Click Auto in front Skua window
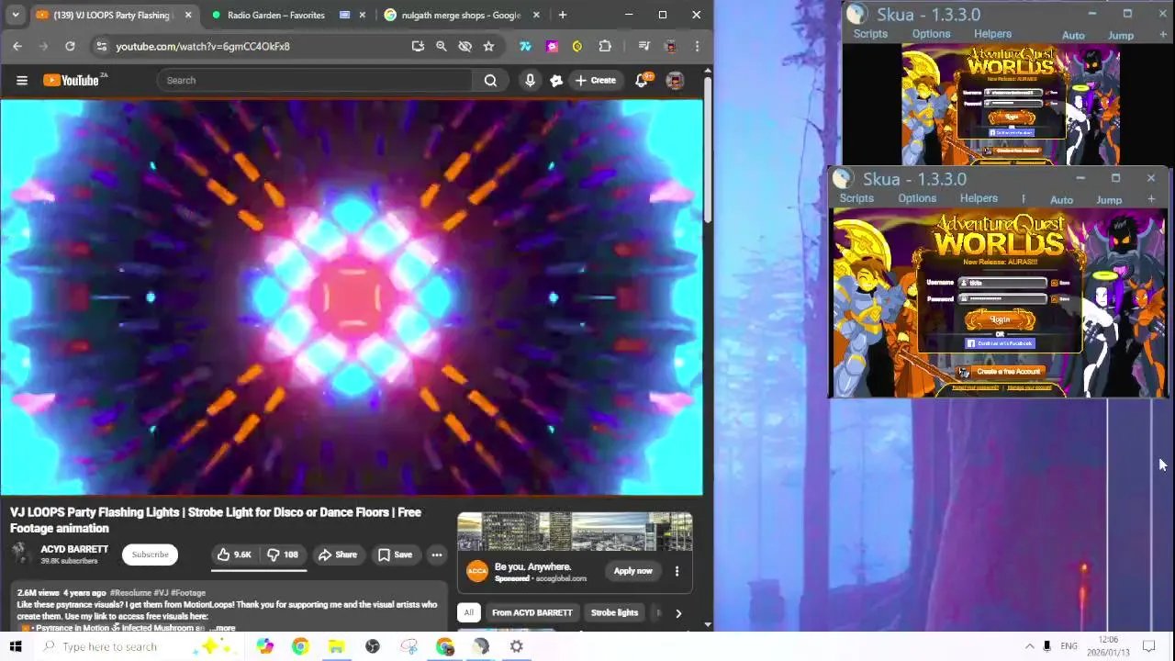 pyautogui.click(x=1061, y=200)
